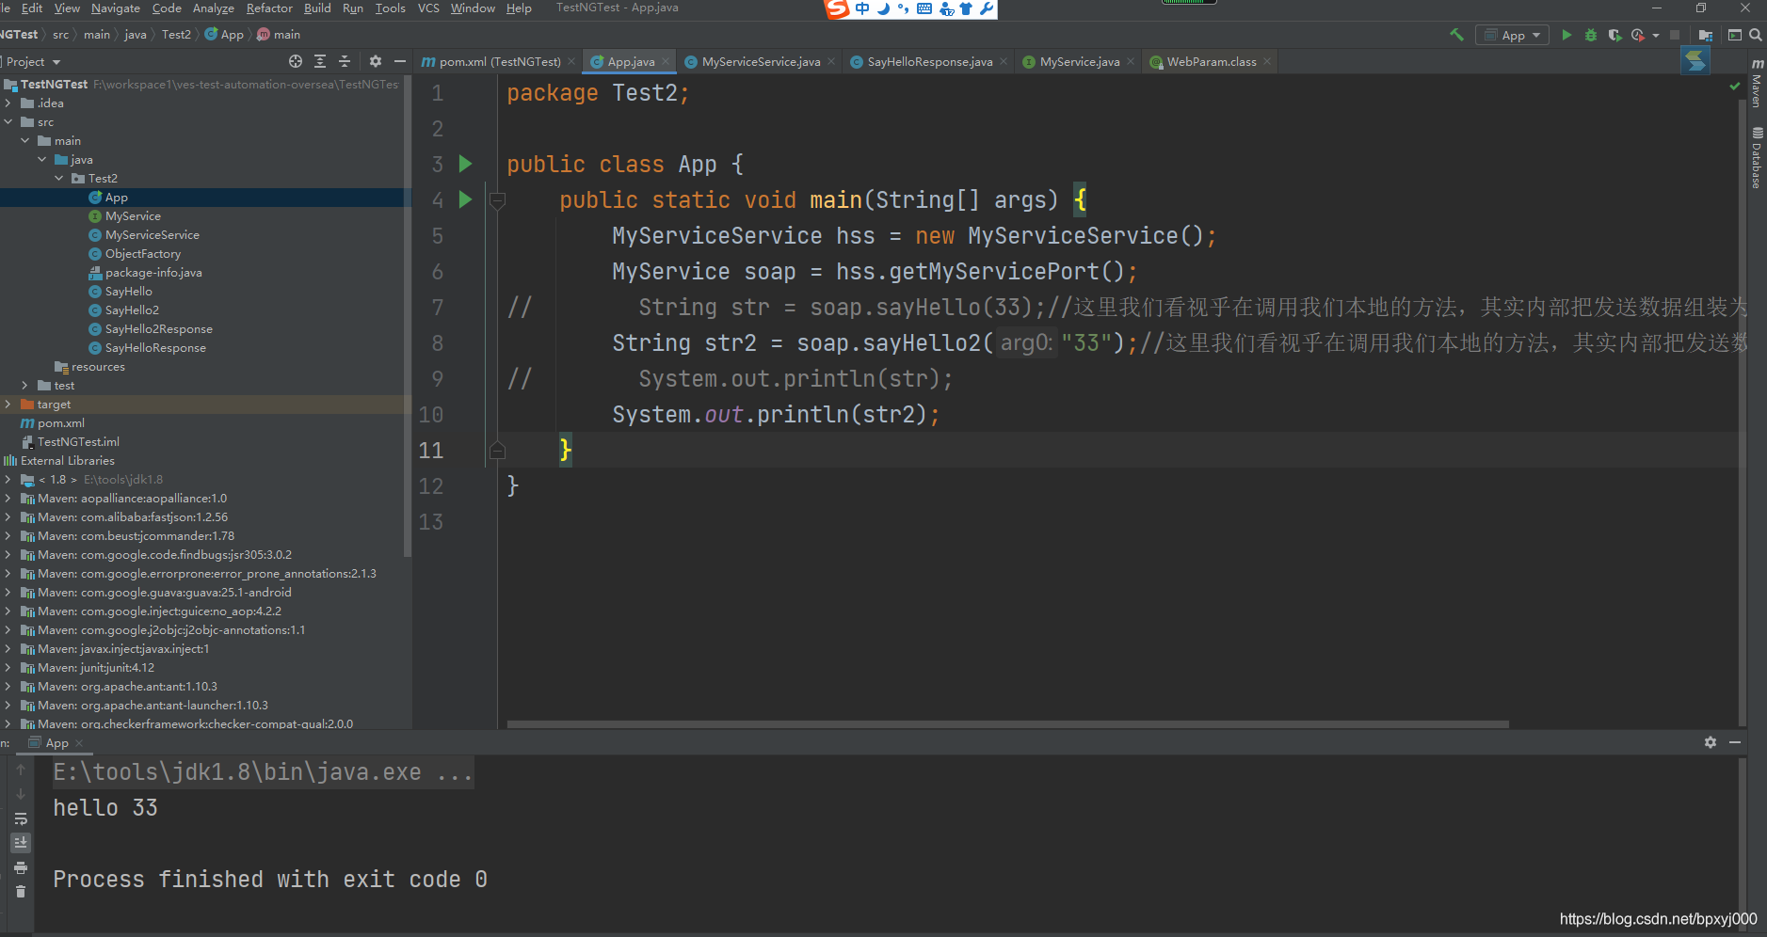Hide the Run panel with minus icon
Screen dimensions: 1767x937
click(1735, 742)
